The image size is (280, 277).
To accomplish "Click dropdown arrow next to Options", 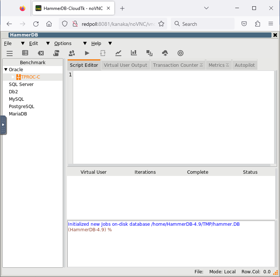I will (85, 44).
